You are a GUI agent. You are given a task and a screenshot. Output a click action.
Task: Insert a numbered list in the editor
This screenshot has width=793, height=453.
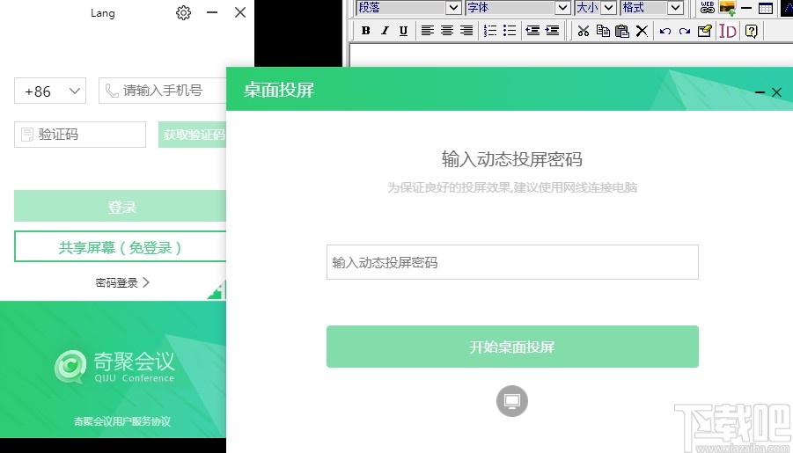(490, 31)
